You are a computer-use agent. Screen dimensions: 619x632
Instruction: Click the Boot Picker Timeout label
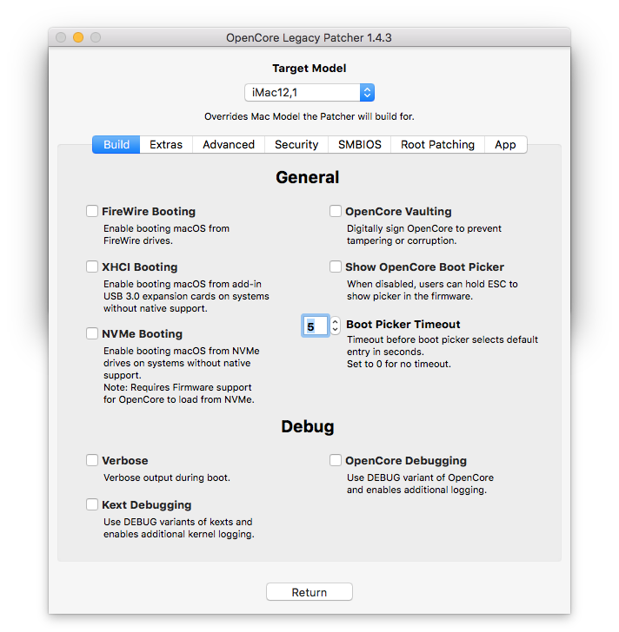pos(403,325)
